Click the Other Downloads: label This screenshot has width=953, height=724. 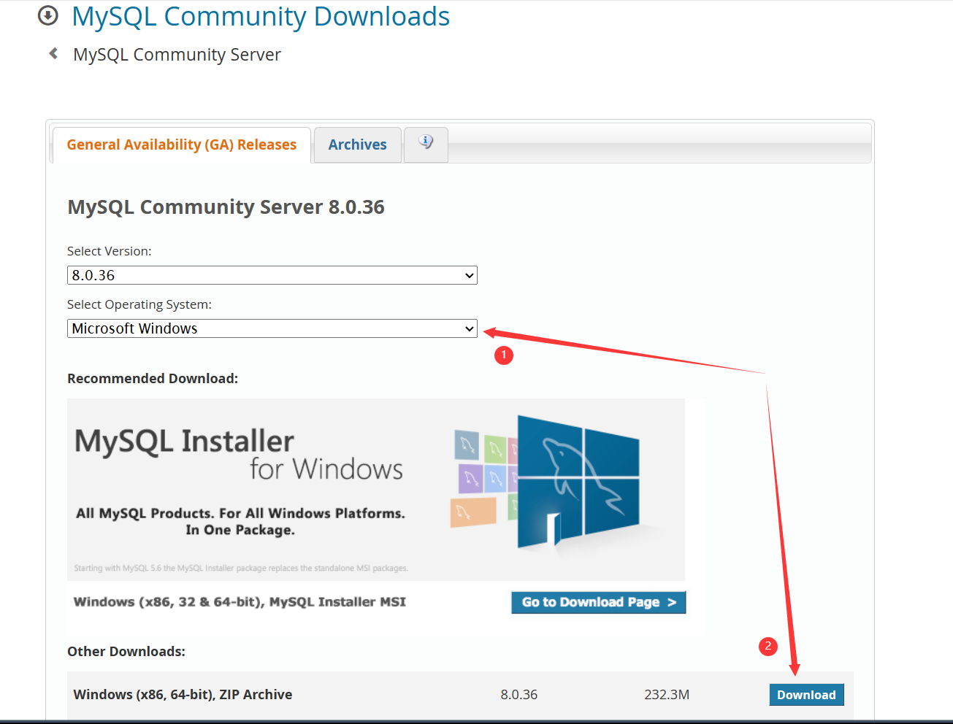[x=126, y=652]
